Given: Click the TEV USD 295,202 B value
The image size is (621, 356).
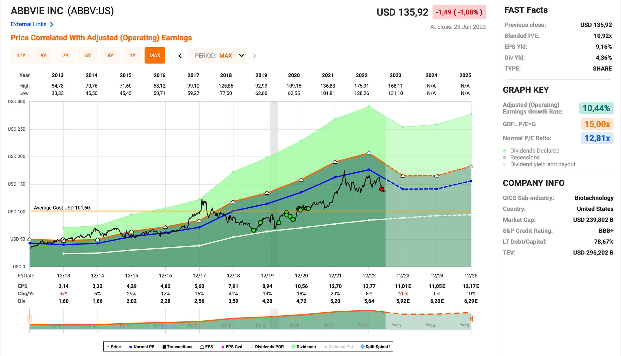Looking at the screenshot, I should click(x=593, y=253).
